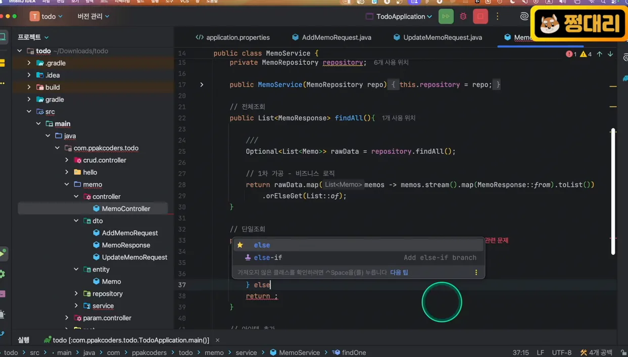Open the spiral AI assistant icon in toolbar
Image resolution: width=628 pixels, height=357 pixels.
click(x=524, y=17)
